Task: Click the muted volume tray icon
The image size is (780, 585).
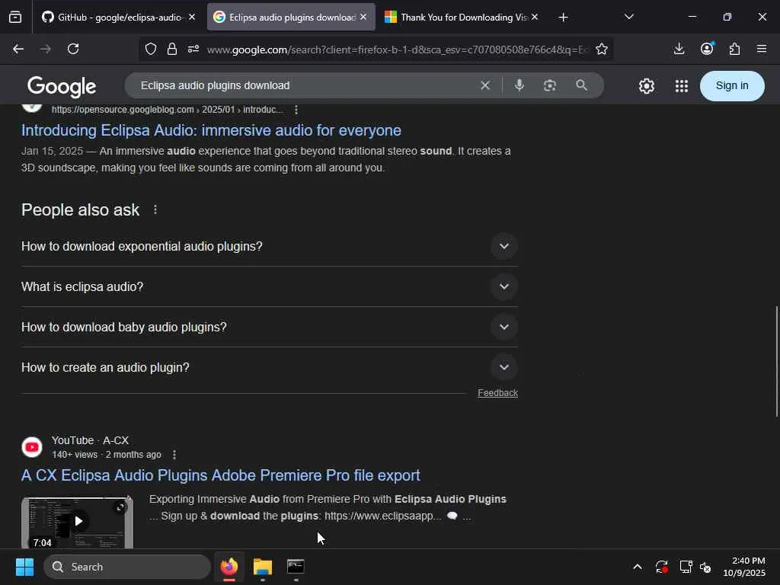Action: click(x=705, y=567)
